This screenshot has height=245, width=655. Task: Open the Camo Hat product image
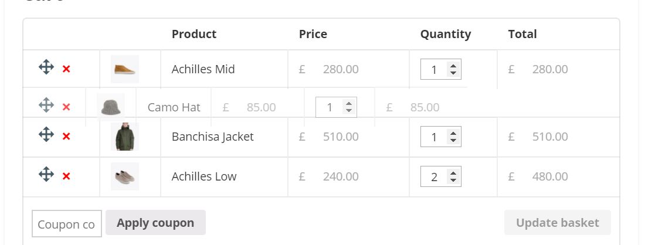110,107
